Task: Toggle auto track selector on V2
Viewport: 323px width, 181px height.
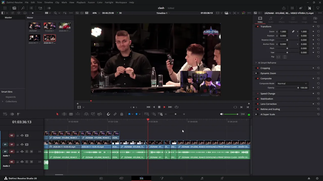Action: 22,135
